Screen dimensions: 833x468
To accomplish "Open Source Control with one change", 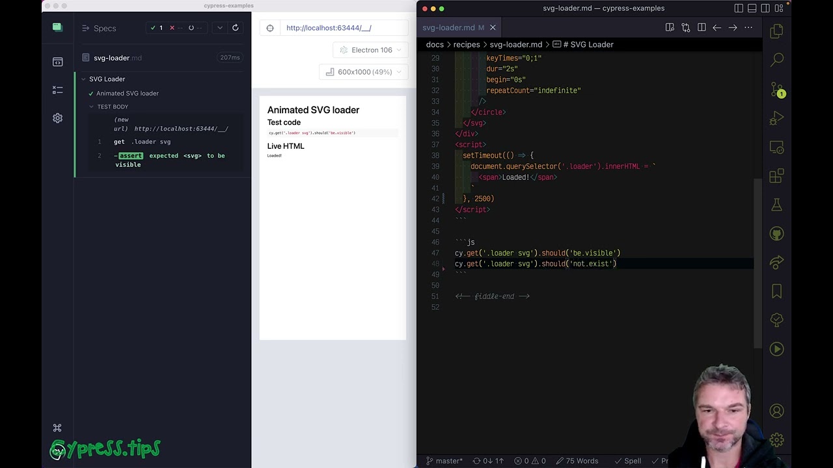I will [x=776, y=89].
